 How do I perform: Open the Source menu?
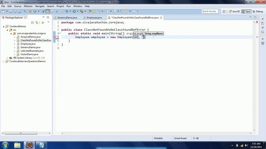pos(17,6)
